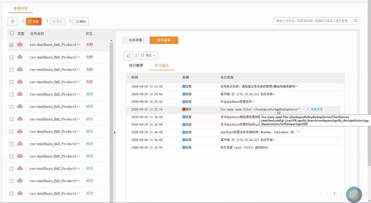Refresh the execution info panel
The image size is (371, 203).
[x=128, y=56]
